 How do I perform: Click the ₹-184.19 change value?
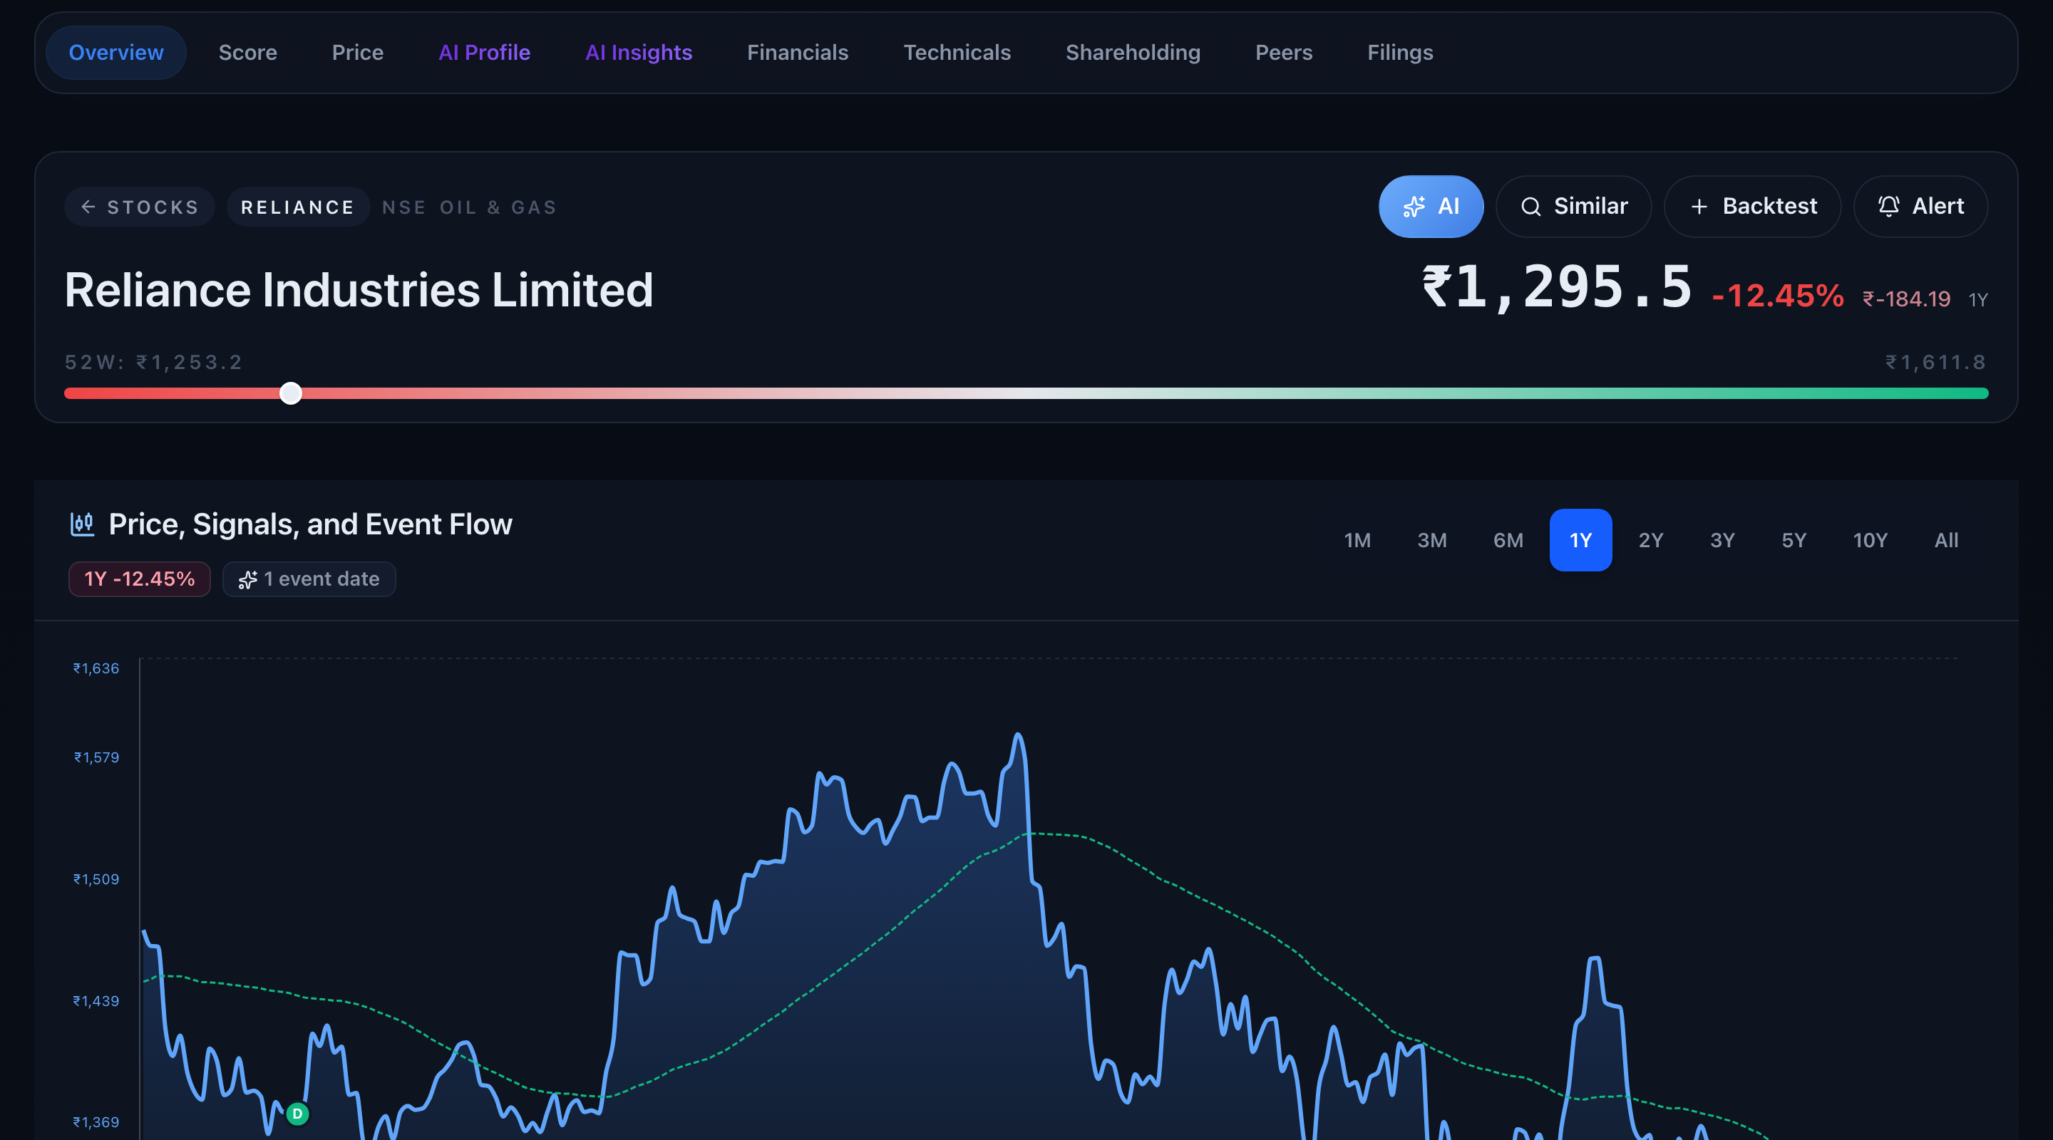pyautogui.click(x=1906, y=299)
